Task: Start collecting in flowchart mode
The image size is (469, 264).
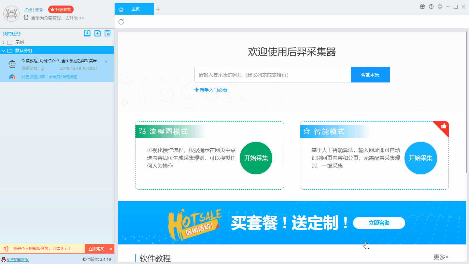Action: pyautogui.click(x=256, y=158)
